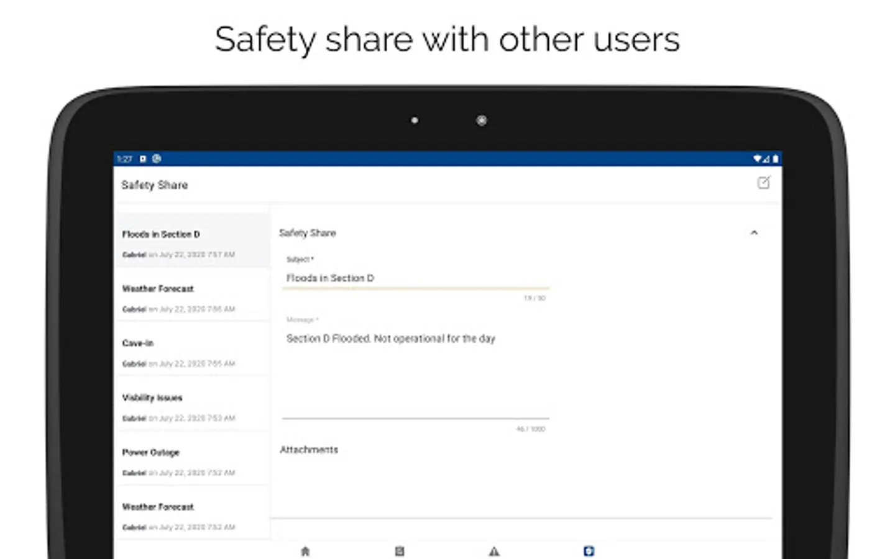The image size is (895, 559).
Task: Select the highlighted blue safety share tab icon
Action: click(x=589, y=551)
